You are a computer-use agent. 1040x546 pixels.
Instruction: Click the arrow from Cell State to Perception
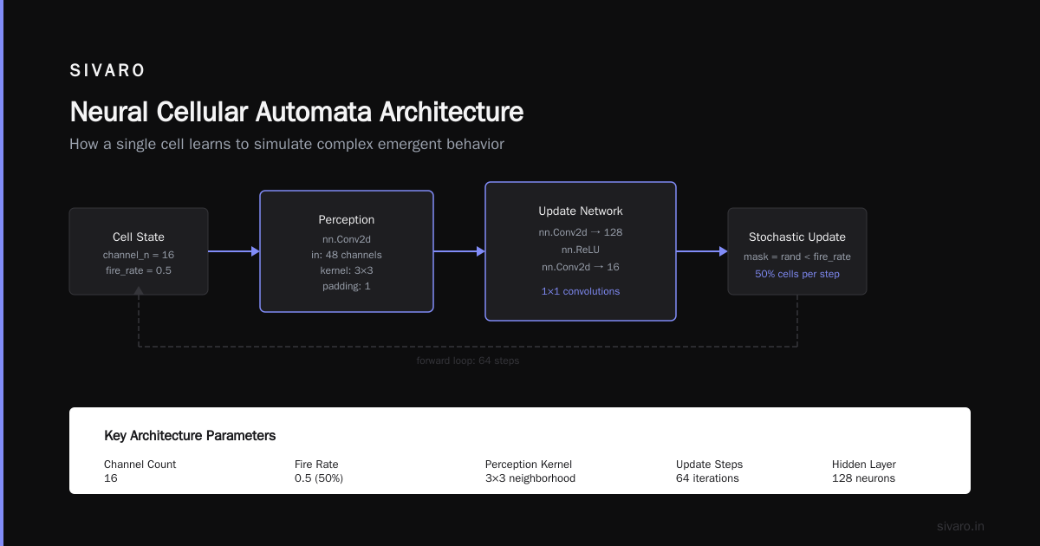click(x=234, y=251)
